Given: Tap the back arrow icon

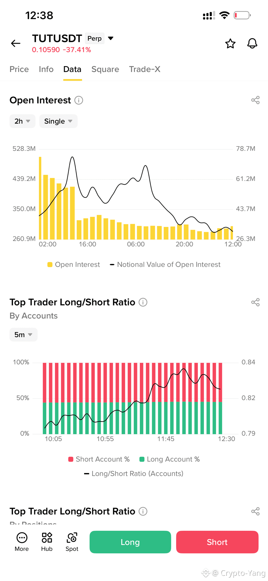Looking at the screenshot, I should [16, 43].
